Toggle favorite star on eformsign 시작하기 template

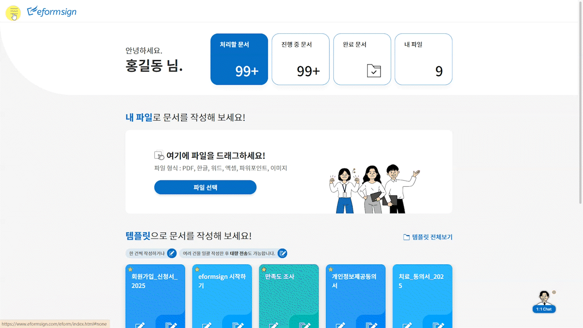[197, 269]
